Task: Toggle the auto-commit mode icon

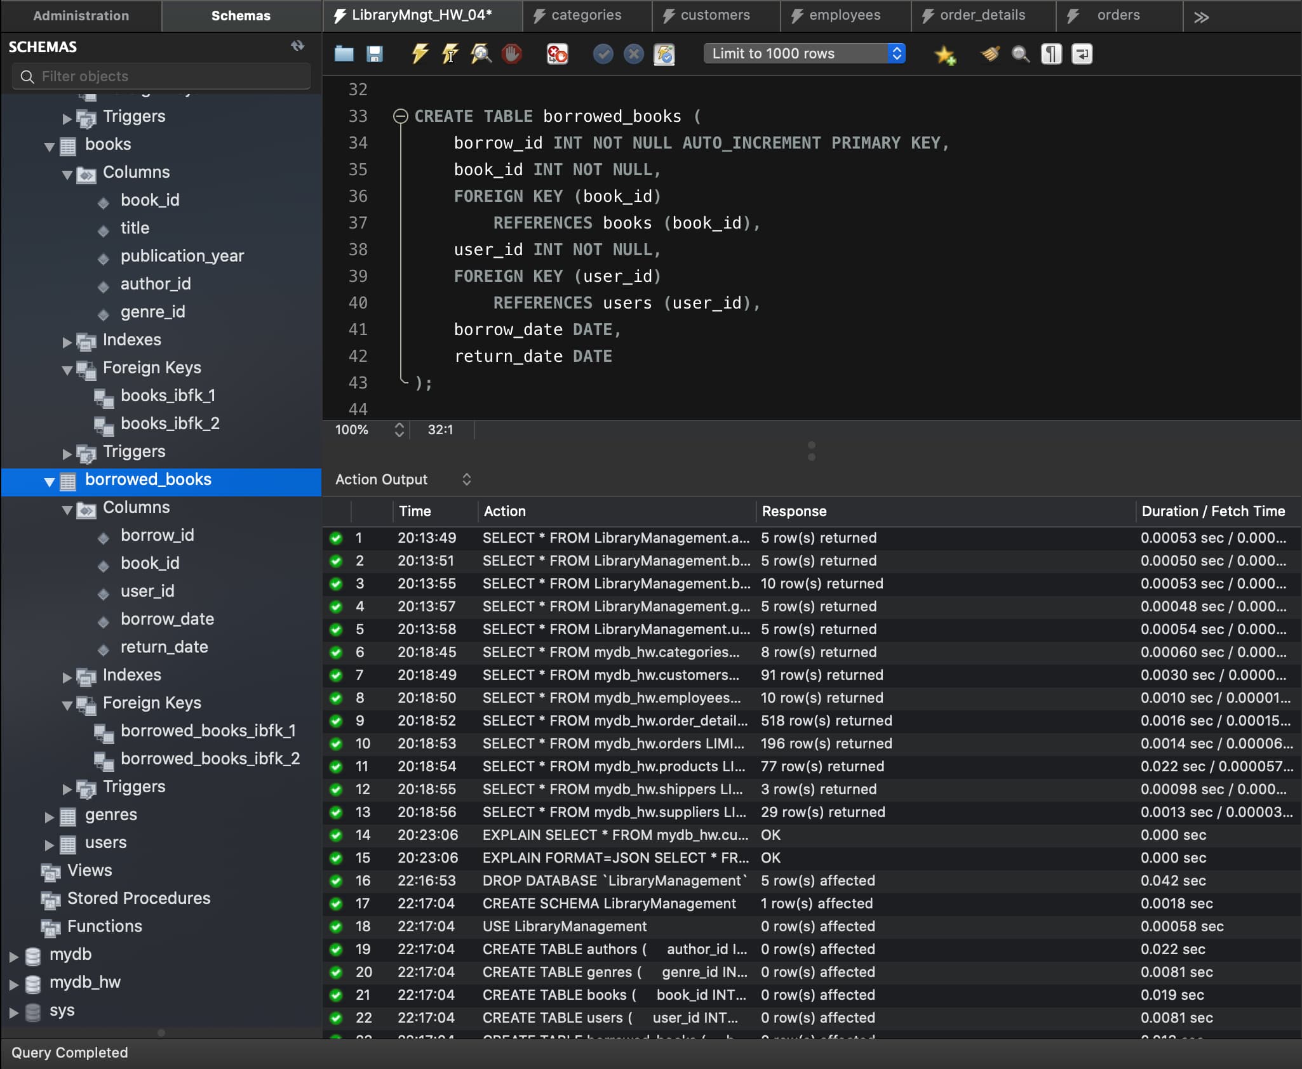Action: click(x=664, y=54)
